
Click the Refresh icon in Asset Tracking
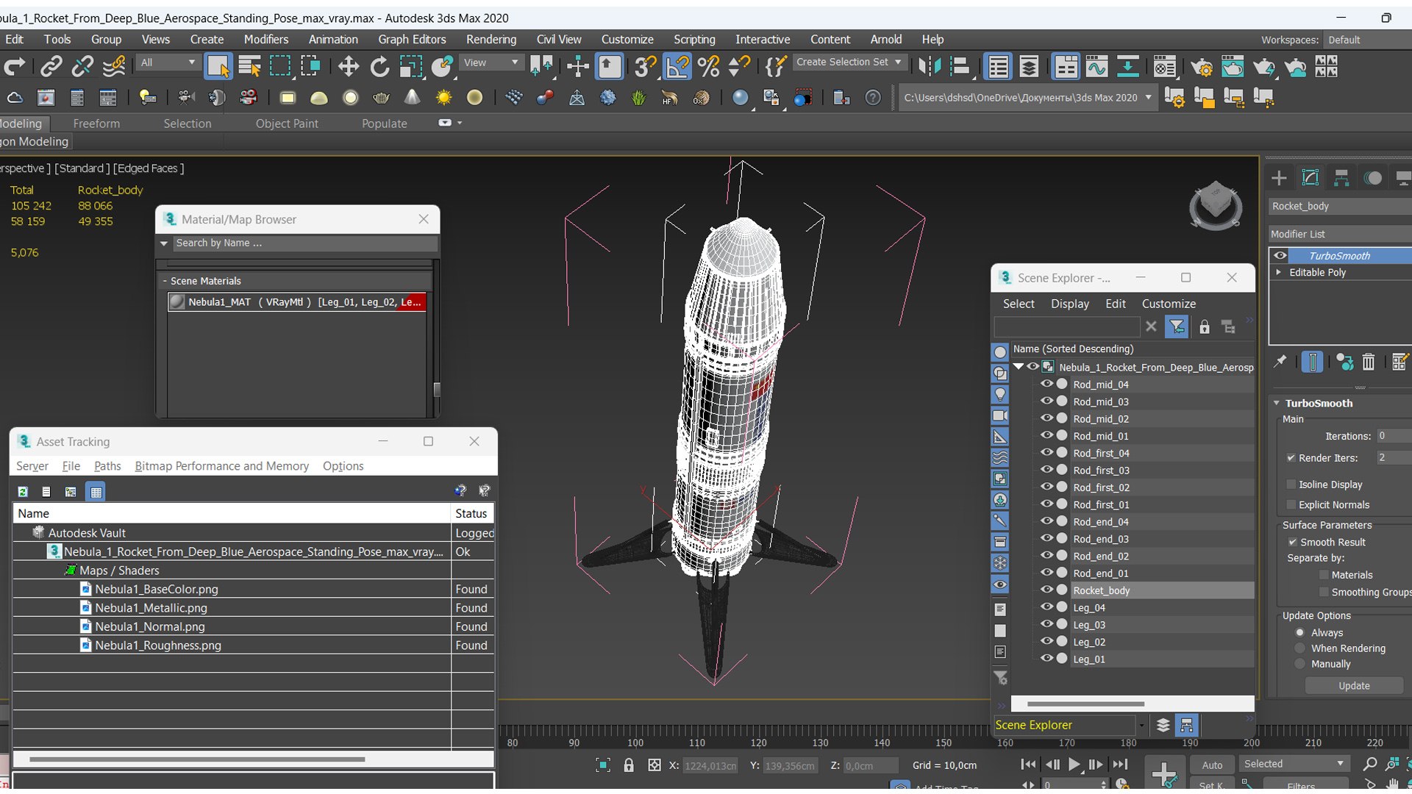[x=23, y=492]
